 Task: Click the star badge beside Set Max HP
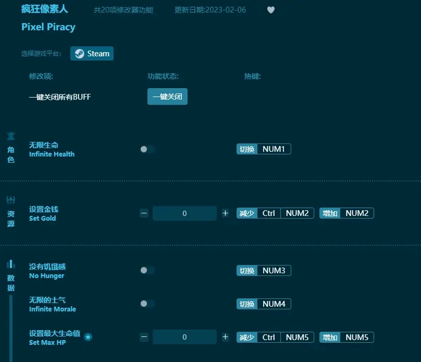point(88,337)
